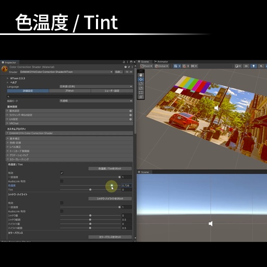The width and height of the screenshot is (267, 267).
Task: Switch to the upper Scene tab
Action: pos(144,62)
